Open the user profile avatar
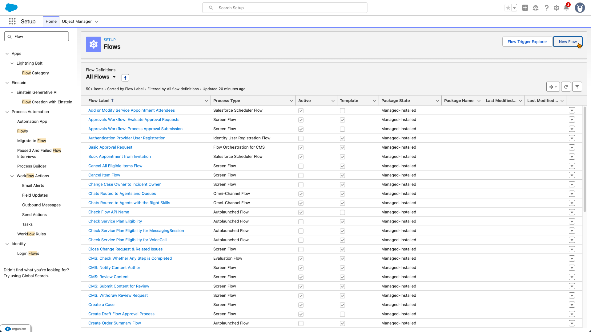 tap(580, 8)
